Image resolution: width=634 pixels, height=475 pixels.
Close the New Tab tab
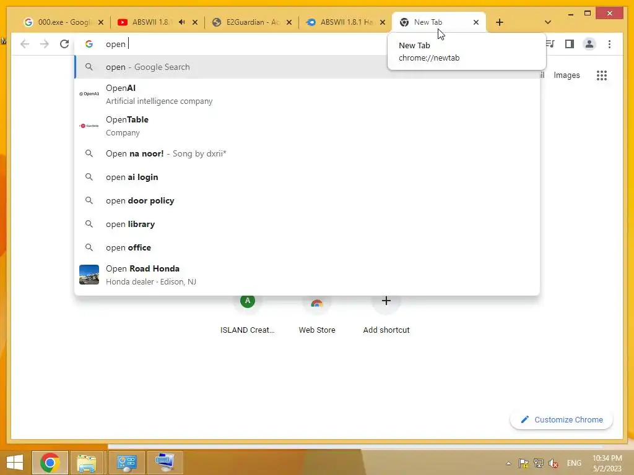pyautogui.click(x=476, y=22)
